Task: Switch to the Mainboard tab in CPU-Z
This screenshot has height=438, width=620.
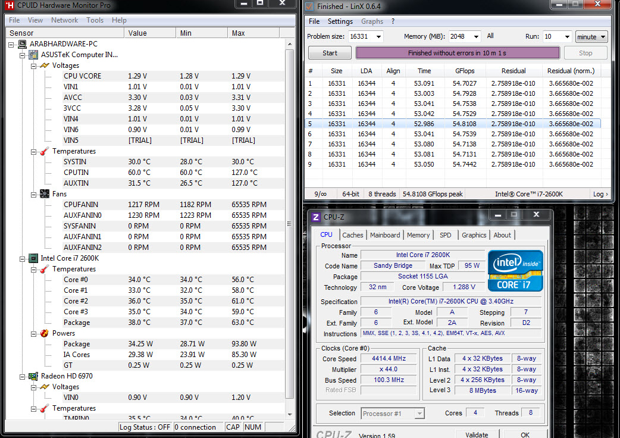Action: pos(385,235)
